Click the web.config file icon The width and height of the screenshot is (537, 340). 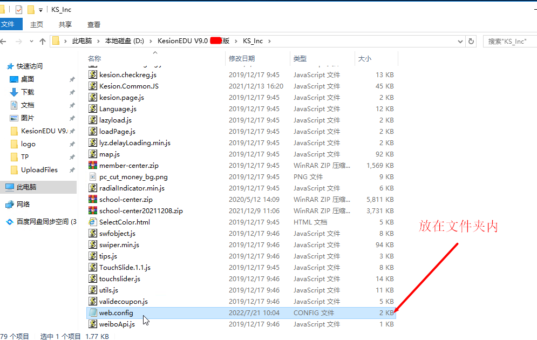(93, 313)
